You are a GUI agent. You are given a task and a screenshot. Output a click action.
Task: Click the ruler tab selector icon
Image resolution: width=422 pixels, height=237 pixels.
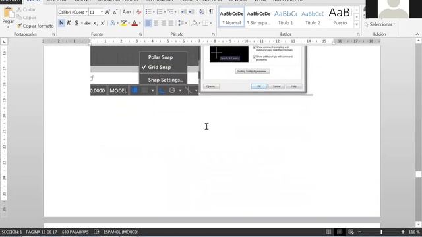pyautogui.click(x=4, y=41)
